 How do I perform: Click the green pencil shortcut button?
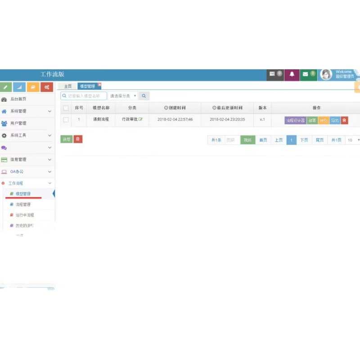6,87
